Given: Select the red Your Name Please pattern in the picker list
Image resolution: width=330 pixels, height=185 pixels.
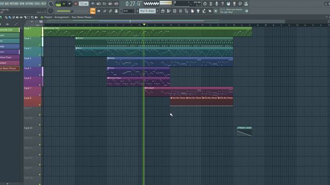Looking at the screenshot, I should click(10, 68).
